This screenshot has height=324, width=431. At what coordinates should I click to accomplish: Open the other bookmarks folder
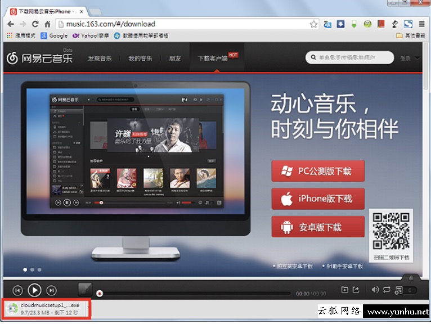(411, 35)
